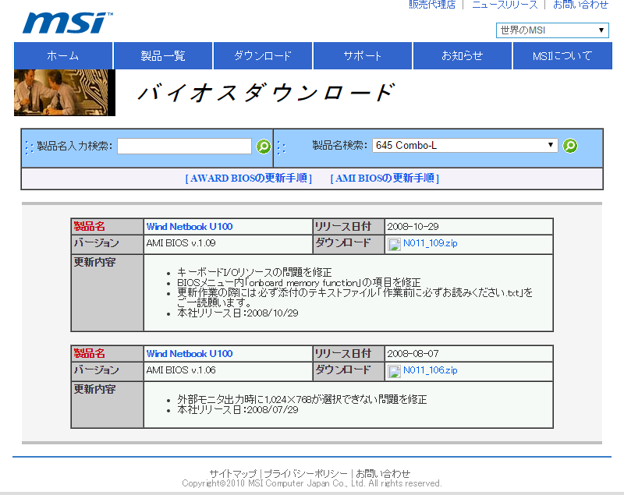Open MSIについて navigation item

click(562, 55)
